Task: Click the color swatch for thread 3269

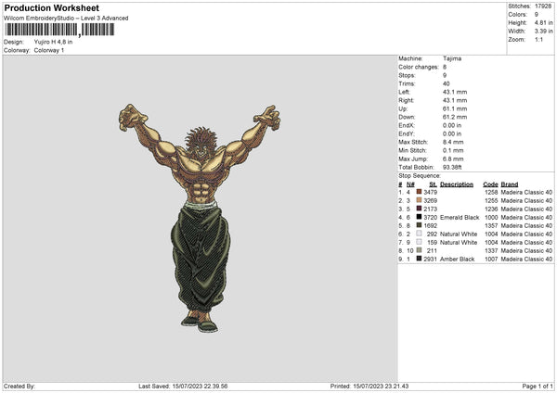Action: 420,200
